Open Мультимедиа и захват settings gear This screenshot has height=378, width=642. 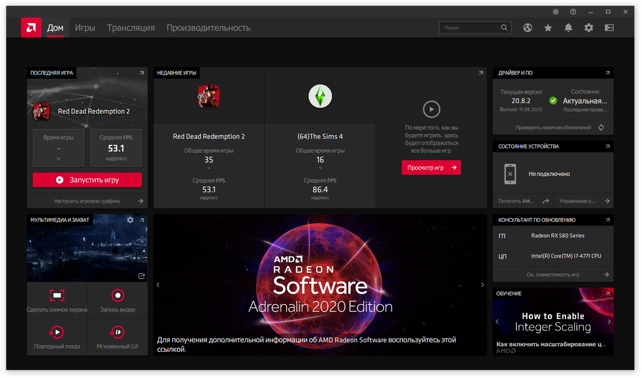(130, 220)
